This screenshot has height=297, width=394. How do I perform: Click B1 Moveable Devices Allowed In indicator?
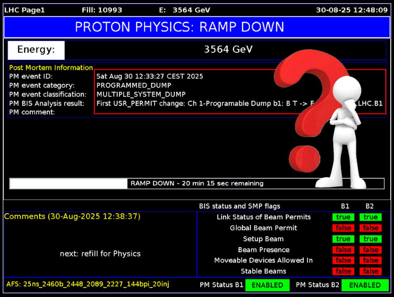(x=343, y=261)
